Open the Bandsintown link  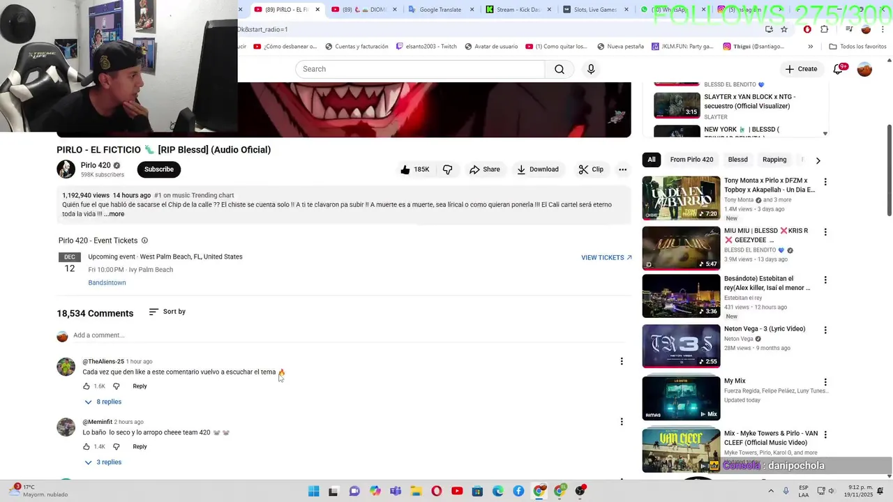[107, 282]
